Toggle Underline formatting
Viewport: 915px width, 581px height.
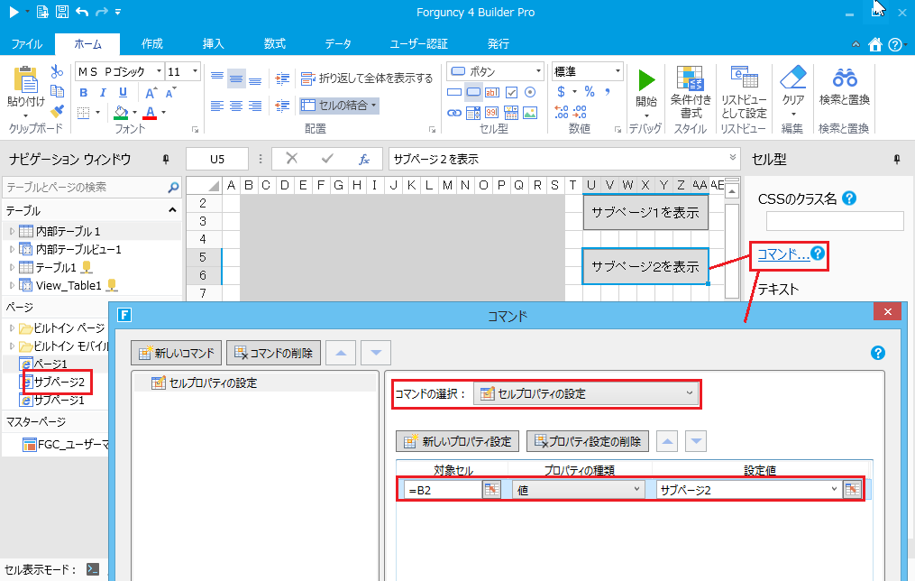click(x=123, y=92)
